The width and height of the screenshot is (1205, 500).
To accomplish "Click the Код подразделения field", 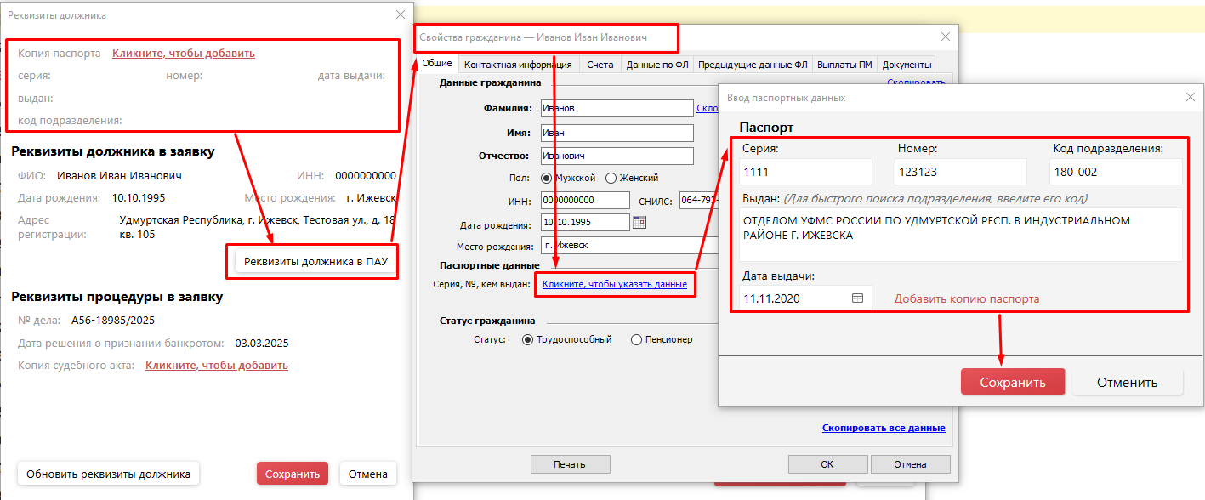I will pos(1116,172).
